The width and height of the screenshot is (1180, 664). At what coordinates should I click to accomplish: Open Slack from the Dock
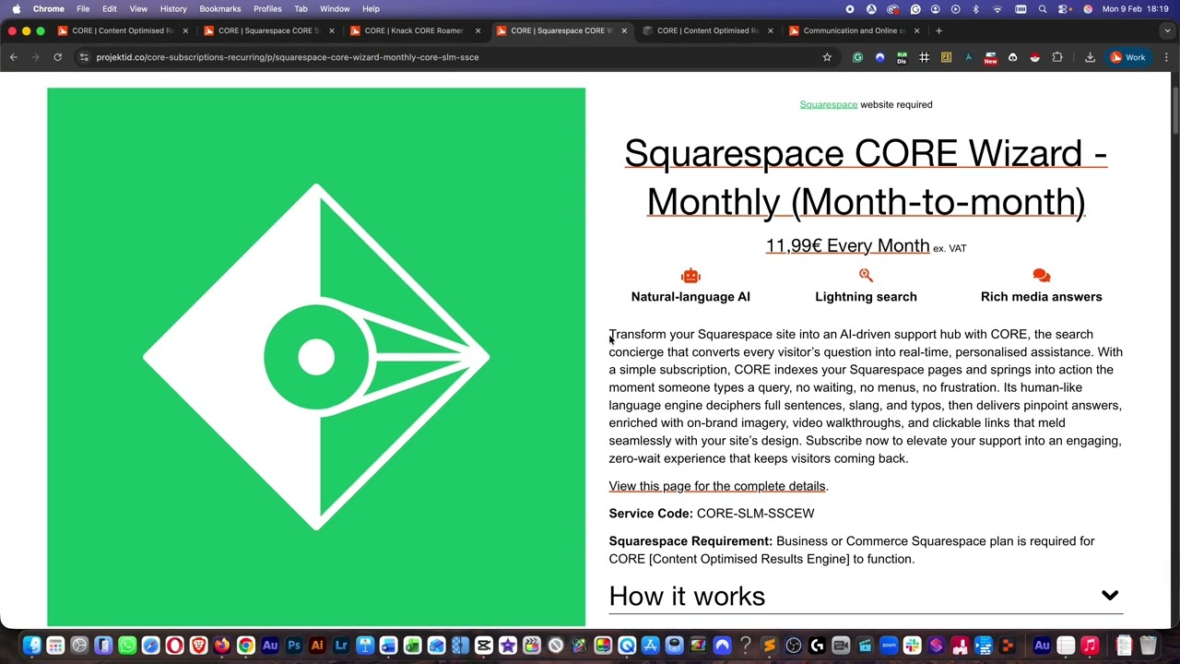pyautogui.click(x=912, y=646)
